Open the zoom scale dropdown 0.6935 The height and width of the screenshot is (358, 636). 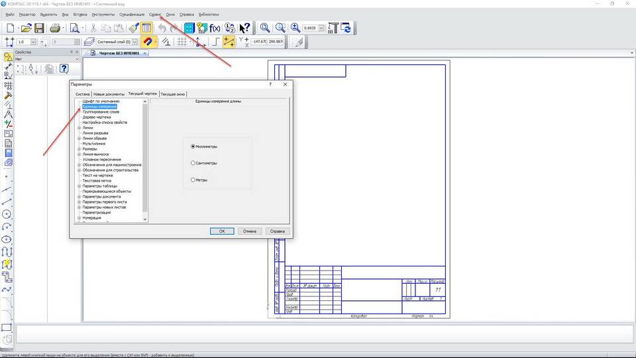click(x=321, y=29)
